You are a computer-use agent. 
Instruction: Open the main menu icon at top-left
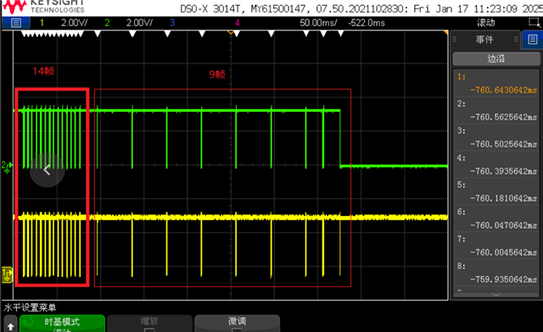[16, 23]
